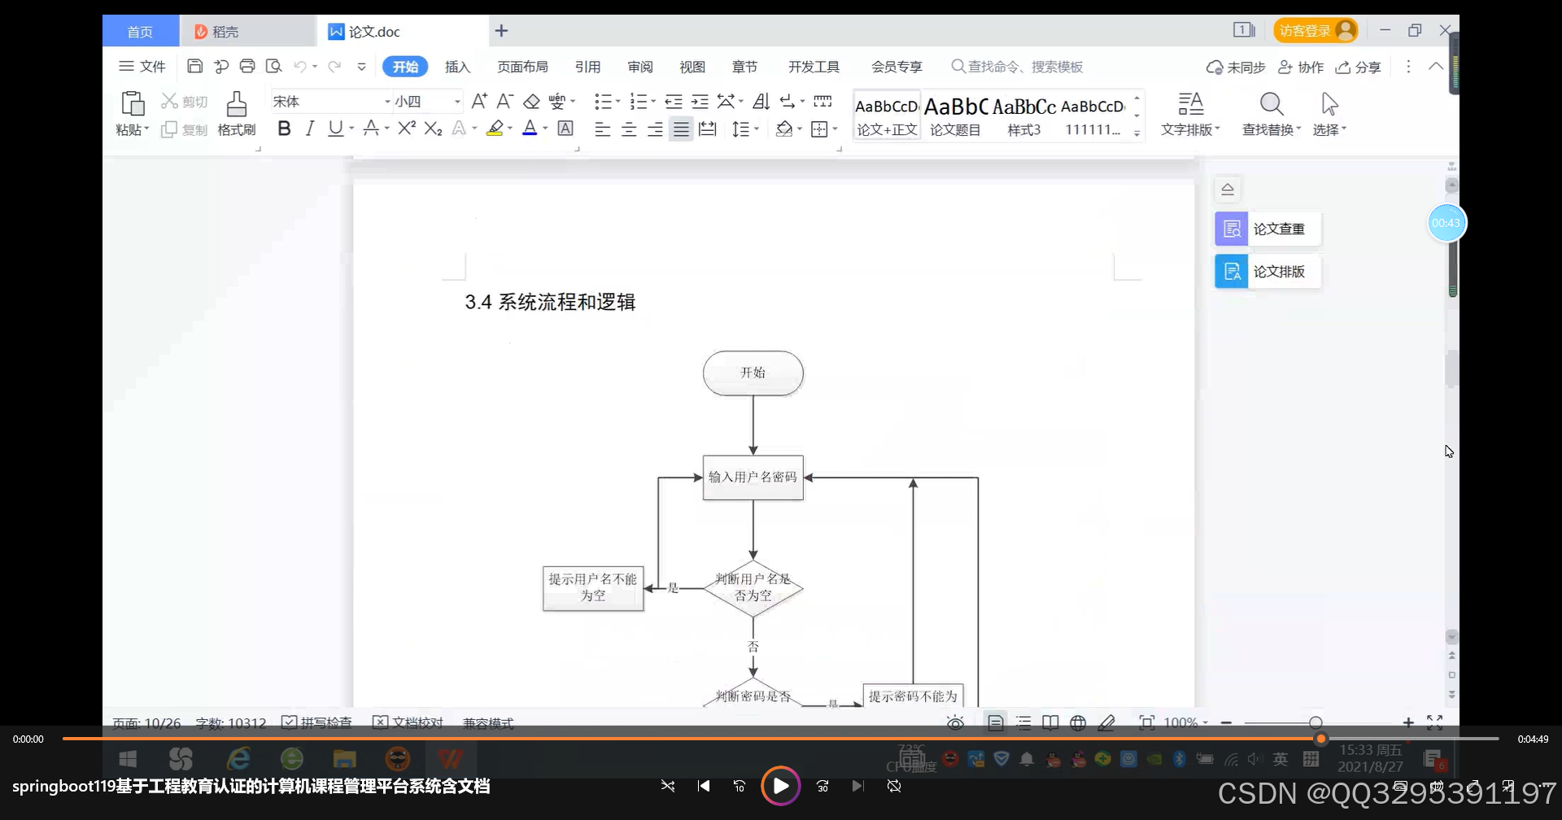This screenshot has height=820, width=1562.
Task: Align text right
Action: pos(655,129)
